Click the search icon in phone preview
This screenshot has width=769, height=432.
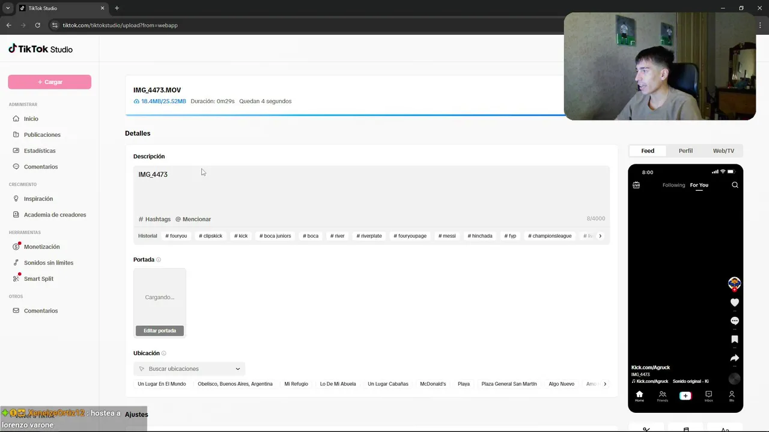[x=735, y=185]
